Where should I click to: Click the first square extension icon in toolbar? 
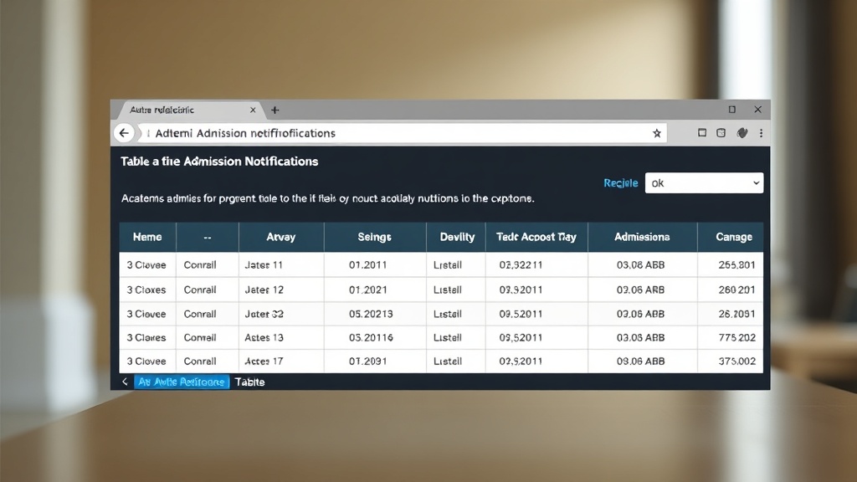coord(702,133)
